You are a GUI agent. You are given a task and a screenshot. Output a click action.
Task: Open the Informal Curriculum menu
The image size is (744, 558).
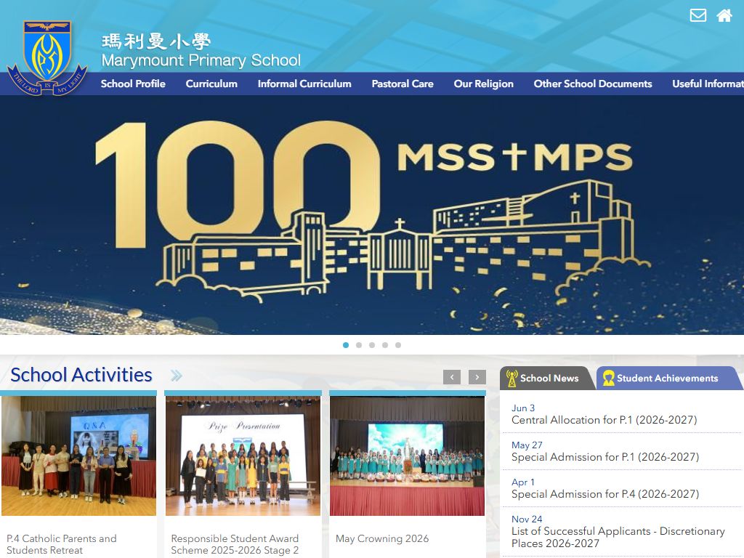click(304, 84)
